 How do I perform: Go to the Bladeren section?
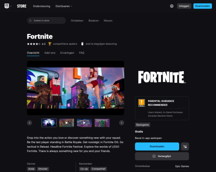[94, 21]
